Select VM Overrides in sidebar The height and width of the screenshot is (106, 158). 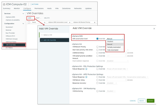[x=14, y=45]
